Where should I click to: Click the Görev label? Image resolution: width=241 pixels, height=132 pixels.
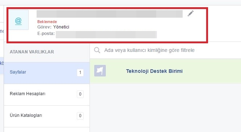pyautogui.click(x=44, y=27)
